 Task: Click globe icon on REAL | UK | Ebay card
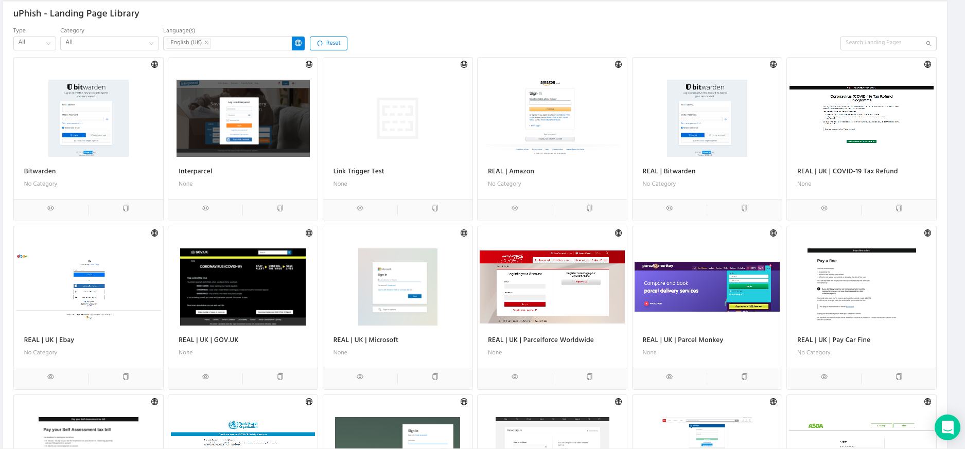[x=154, y=233]
